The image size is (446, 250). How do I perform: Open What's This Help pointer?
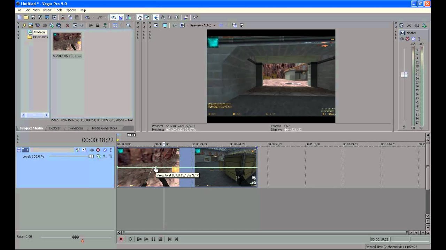[x=195, y=17]
